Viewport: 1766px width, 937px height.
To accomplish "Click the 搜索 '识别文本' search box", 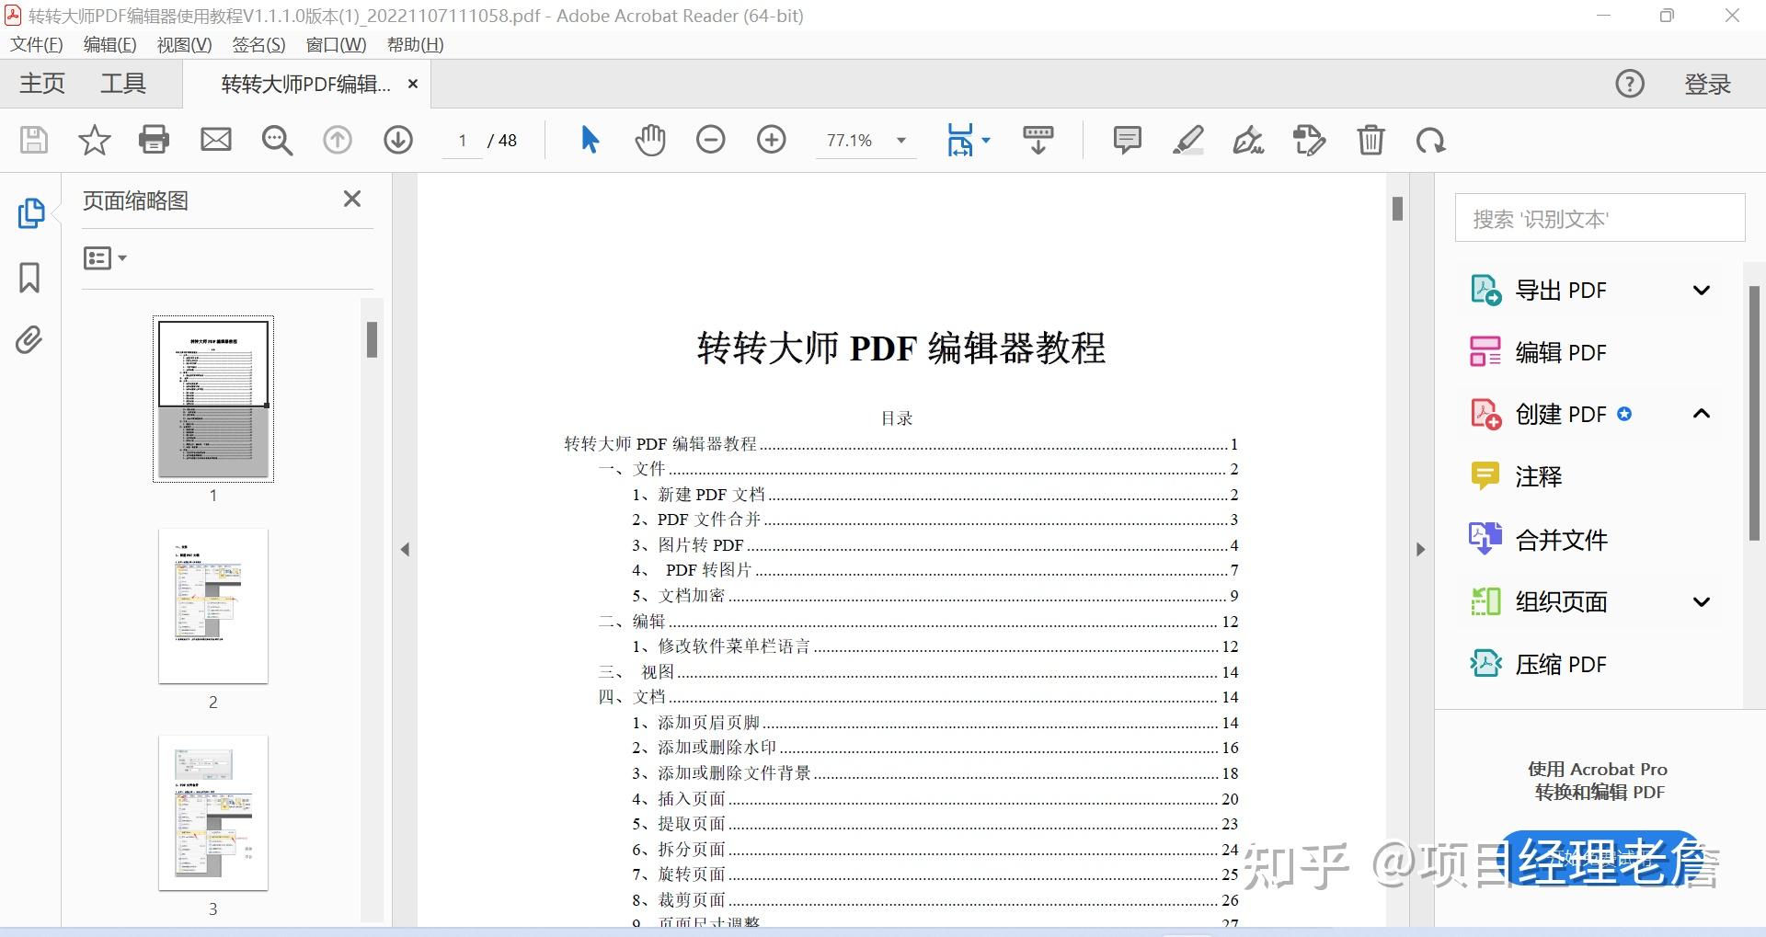I will [1600, 219].
